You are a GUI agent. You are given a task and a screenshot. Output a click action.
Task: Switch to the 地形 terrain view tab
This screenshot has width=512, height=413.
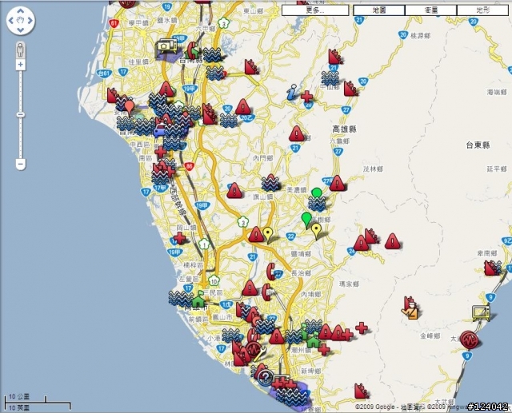[482, 10]
